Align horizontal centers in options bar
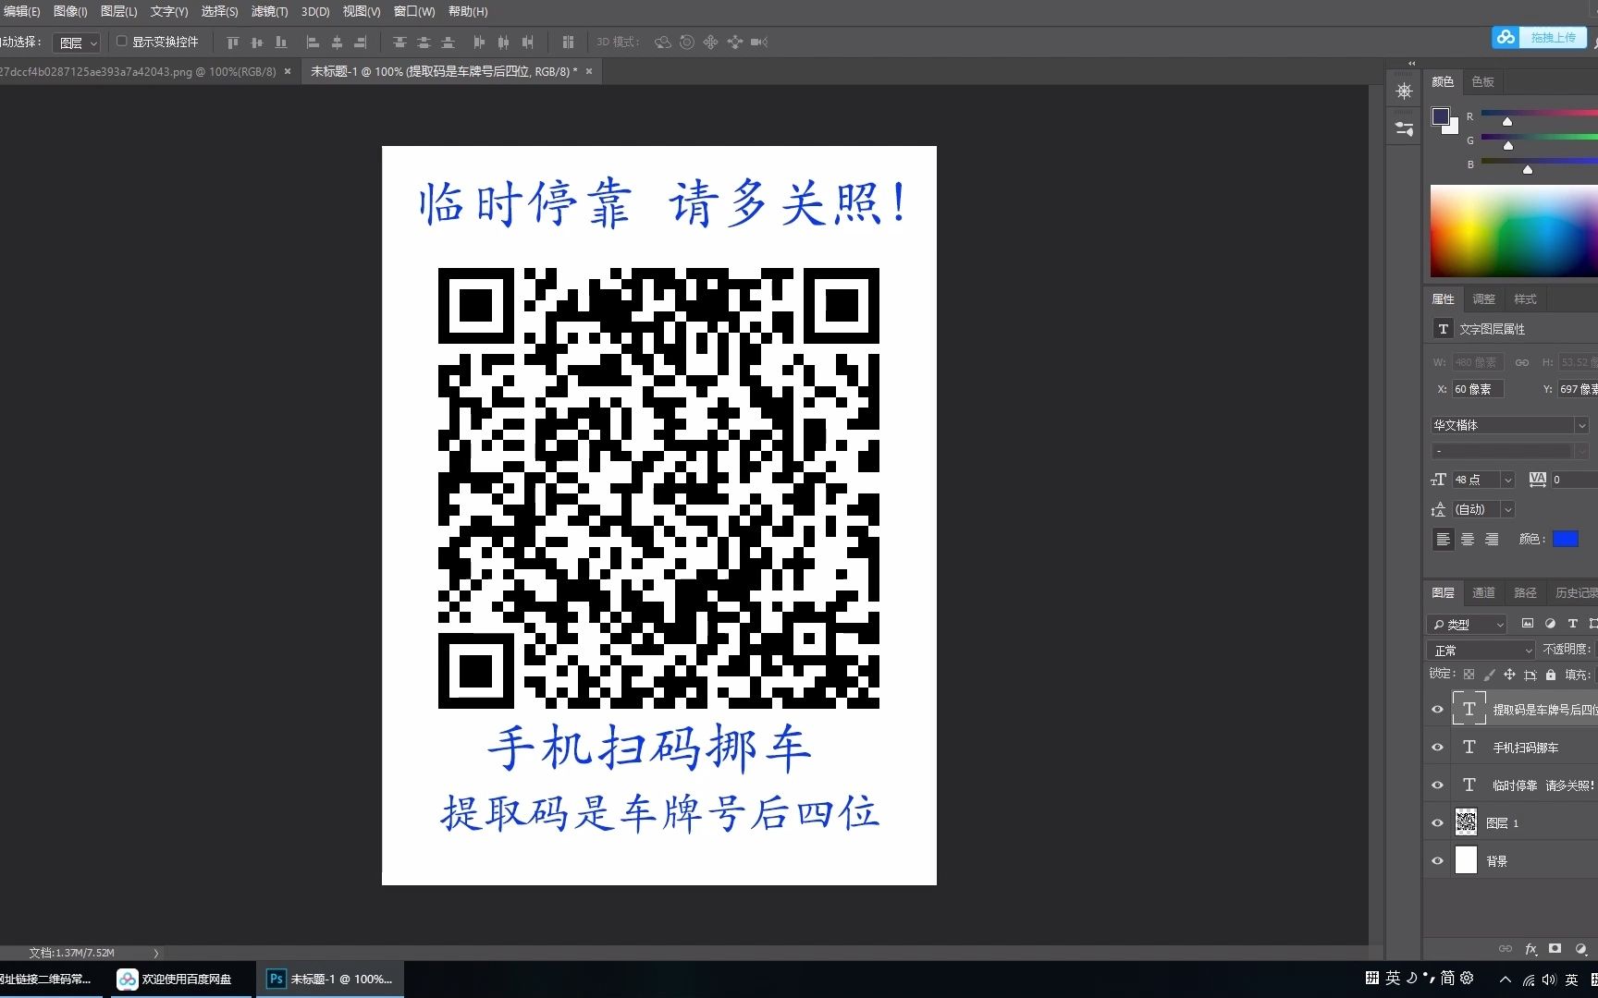The width and height of the screenshot is (1598, 998). [x=337, y=43]
